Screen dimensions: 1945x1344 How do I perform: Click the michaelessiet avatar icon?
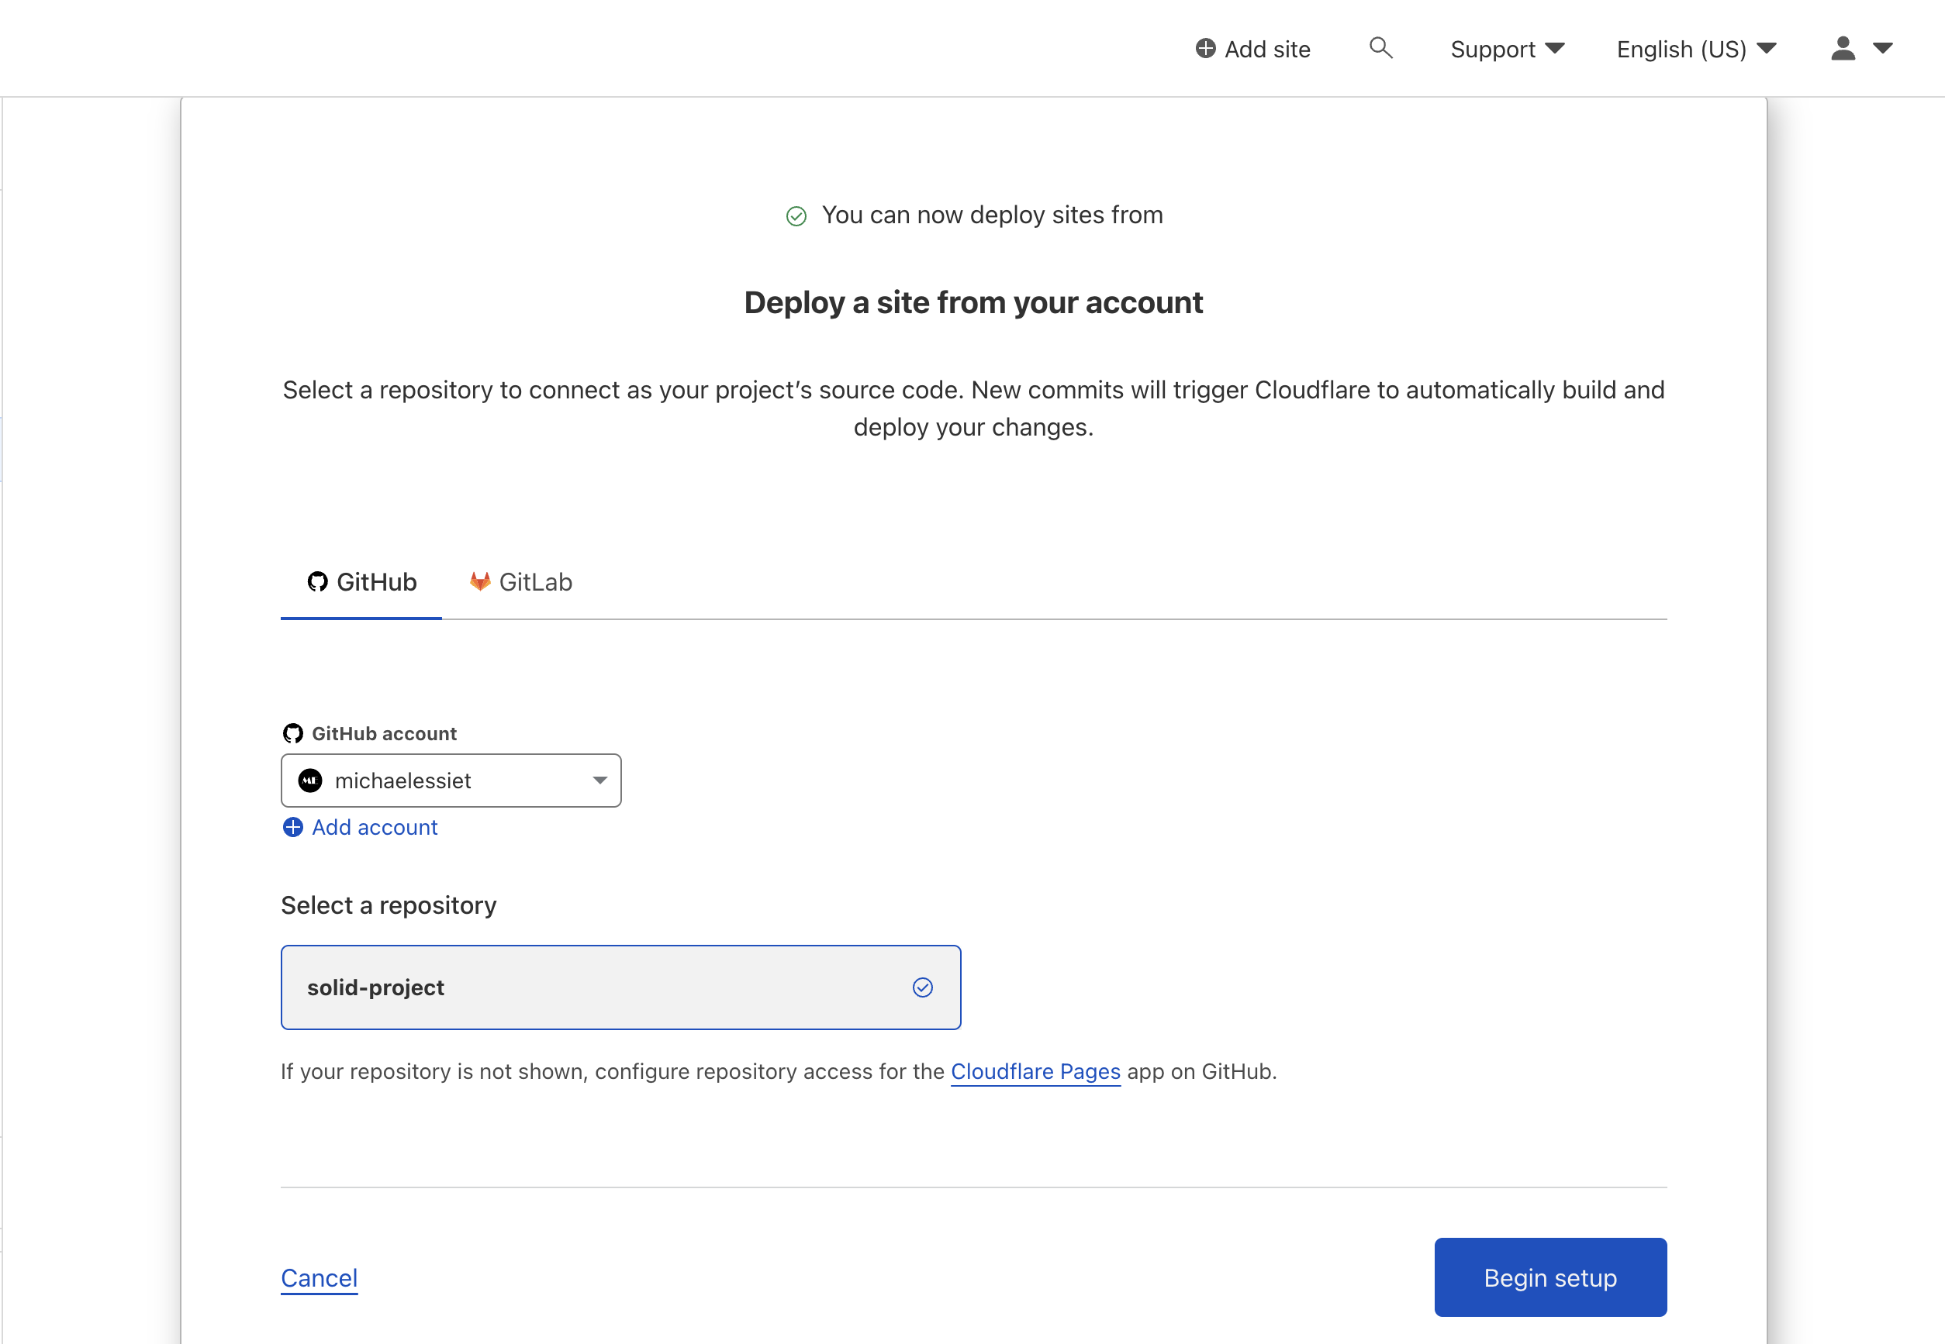310,781
